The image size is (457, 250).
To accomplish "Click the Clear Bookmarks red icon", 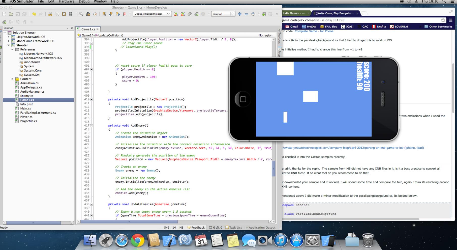I will pos(125,14).
